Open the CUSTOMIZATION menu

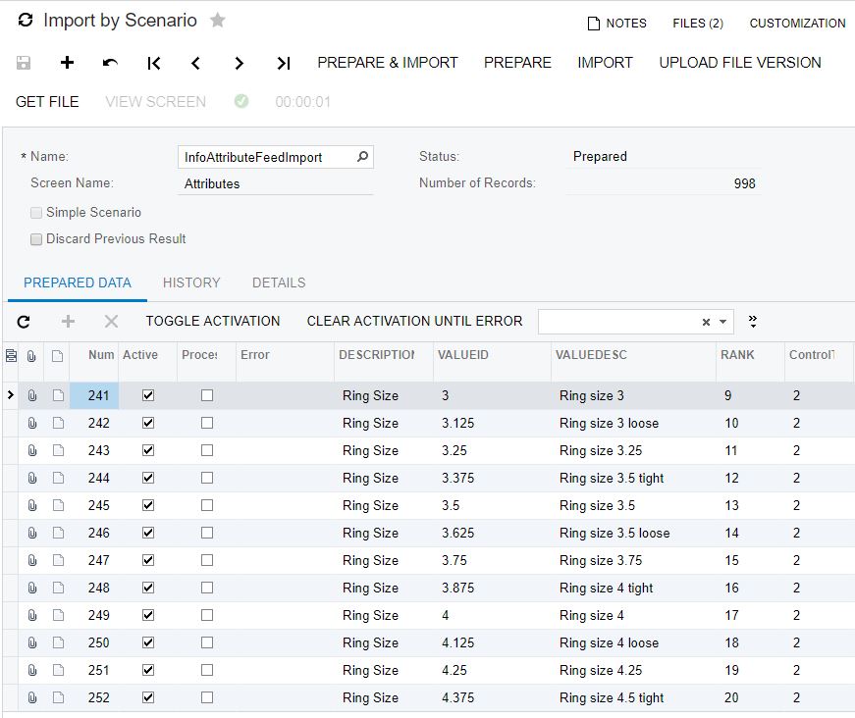(x=797, y=24)
